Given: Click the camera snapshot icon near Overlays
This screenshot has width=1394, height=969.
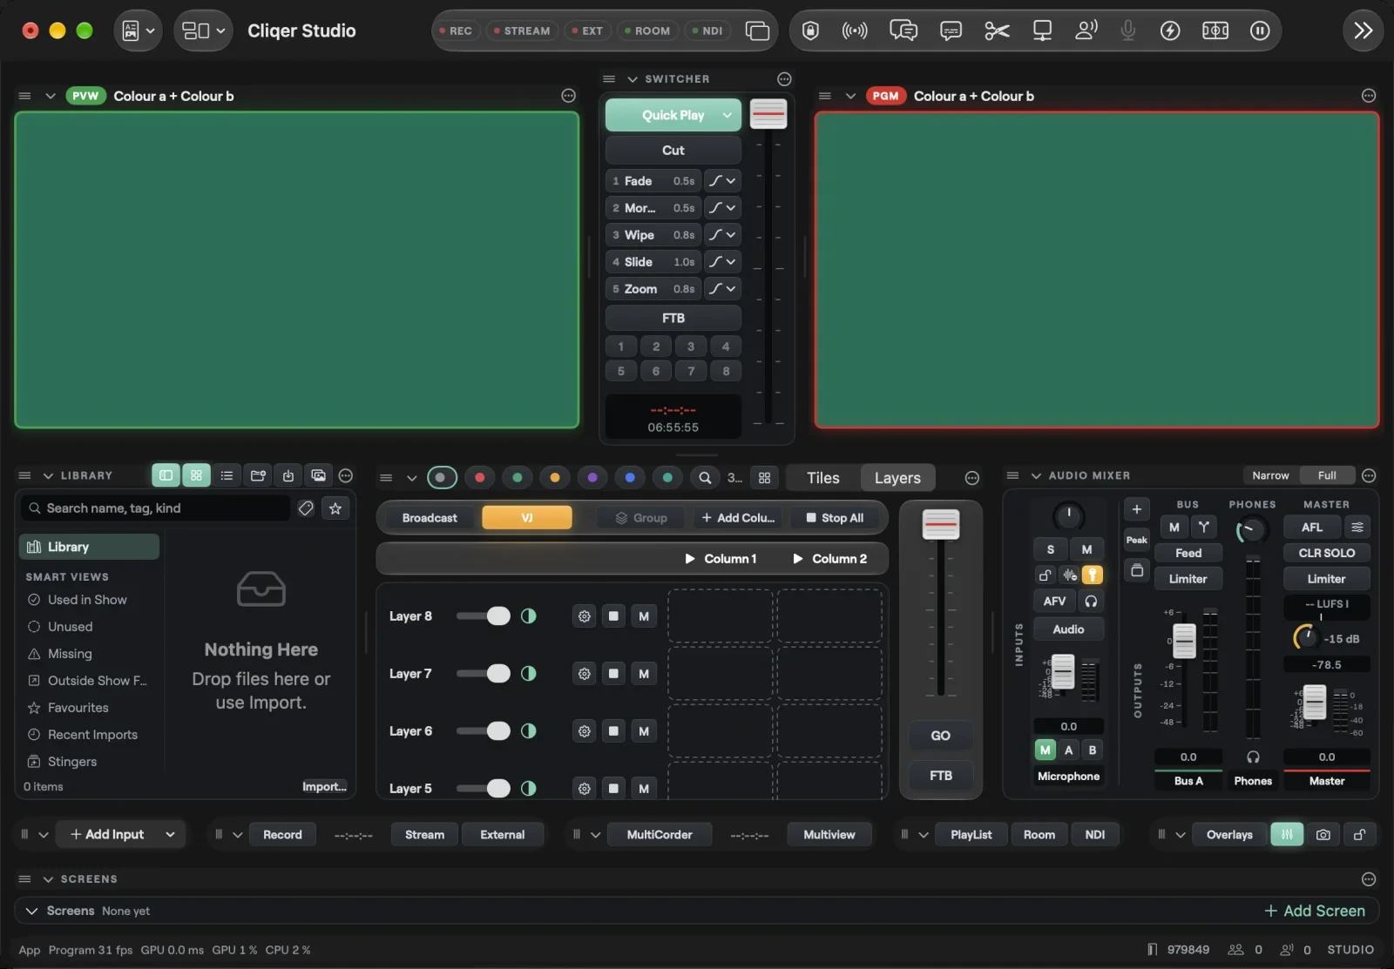Looking at the screenshot, I should 1323,834.
